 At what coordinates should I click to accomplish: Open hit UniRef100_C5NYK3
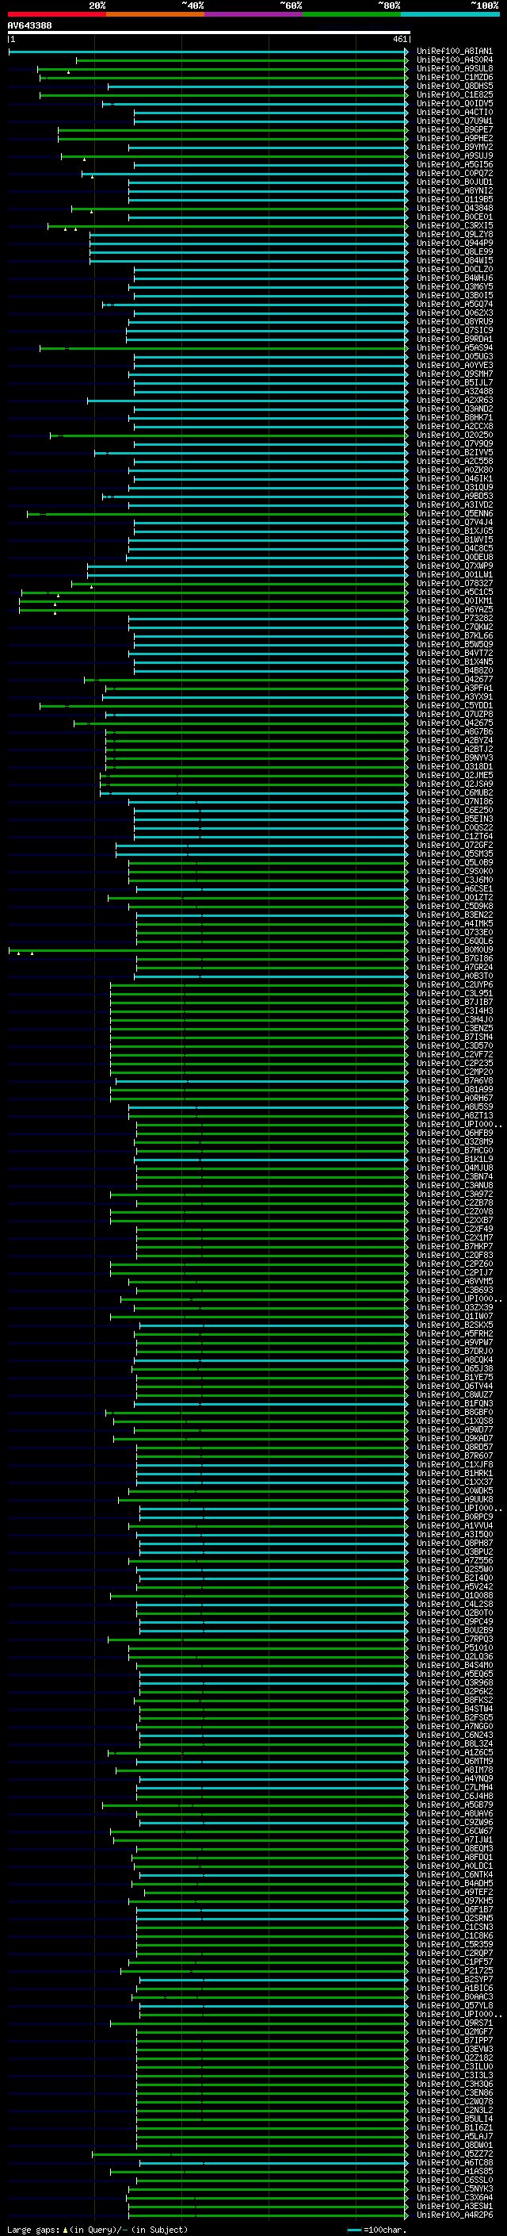point(454,2189)
